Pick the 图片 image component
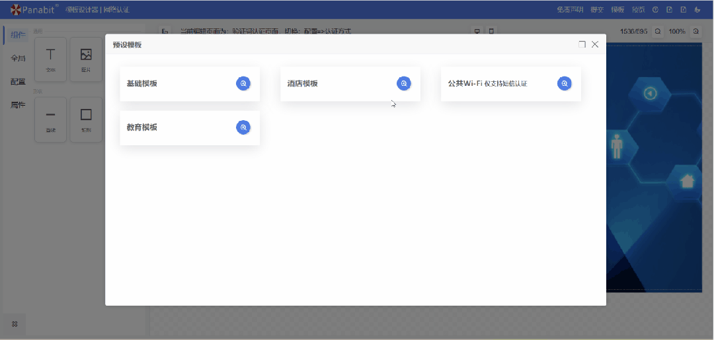Image resolution: width=714 pixels, height=340 pixels. click(x=86, y=59)
